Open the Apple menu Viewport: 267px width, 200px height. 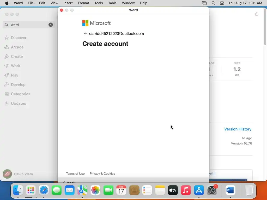click(x=7, y=3)
